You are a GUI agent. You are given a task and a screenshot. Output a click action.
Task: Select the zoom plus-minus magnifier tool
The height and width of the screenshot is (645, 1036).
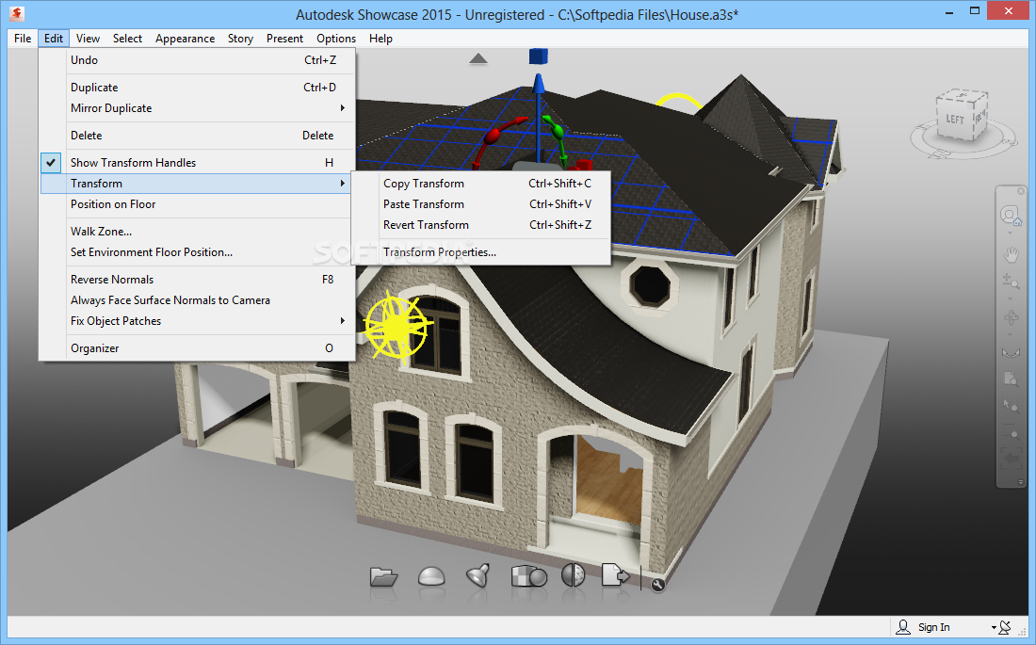pos(1011,282)
